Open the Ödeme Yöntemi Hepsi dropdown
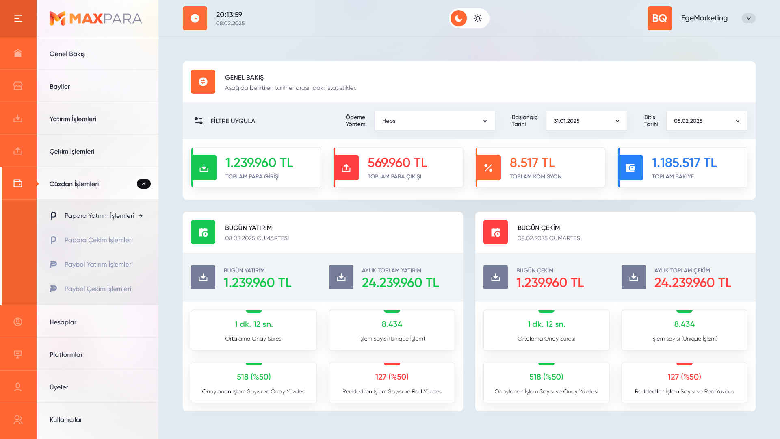 pyautogui.click(x=435, y=121)
